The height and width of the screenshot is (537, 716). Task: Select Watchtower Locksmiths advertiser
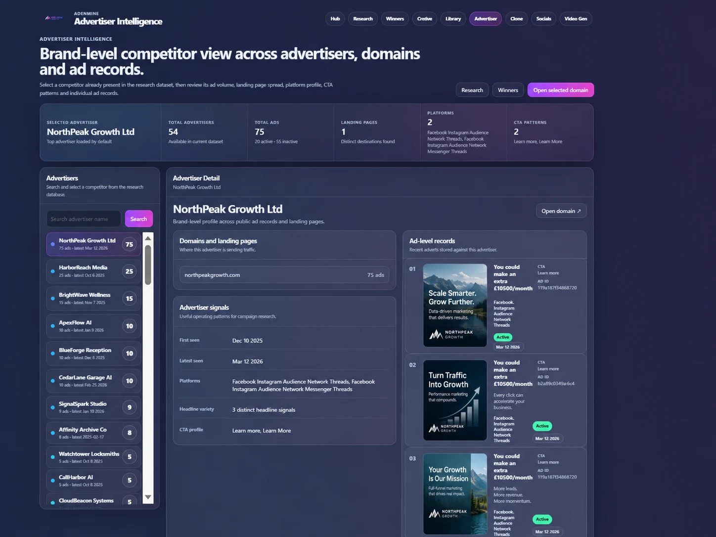(x=94, y=457)
